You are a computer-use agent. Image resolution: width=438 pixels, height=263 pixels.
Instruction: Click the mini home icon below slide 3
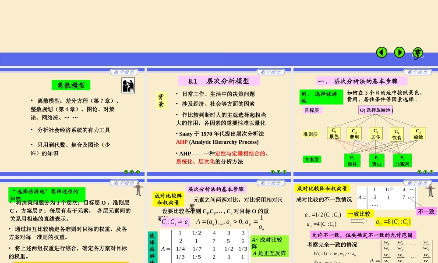pos(431,172)
